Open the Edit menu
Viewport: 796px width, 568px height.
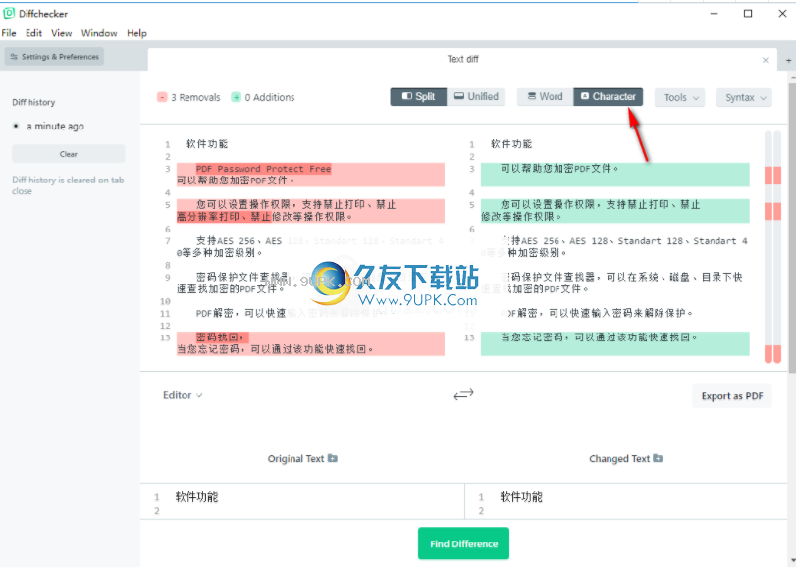(x=33, y=33)
